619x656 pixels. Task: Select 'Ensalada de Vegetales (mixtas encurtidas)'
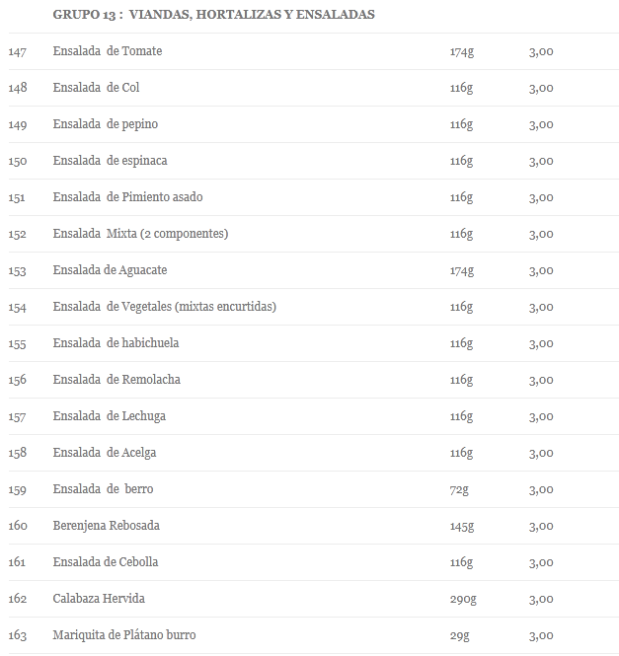click(165, 307)
